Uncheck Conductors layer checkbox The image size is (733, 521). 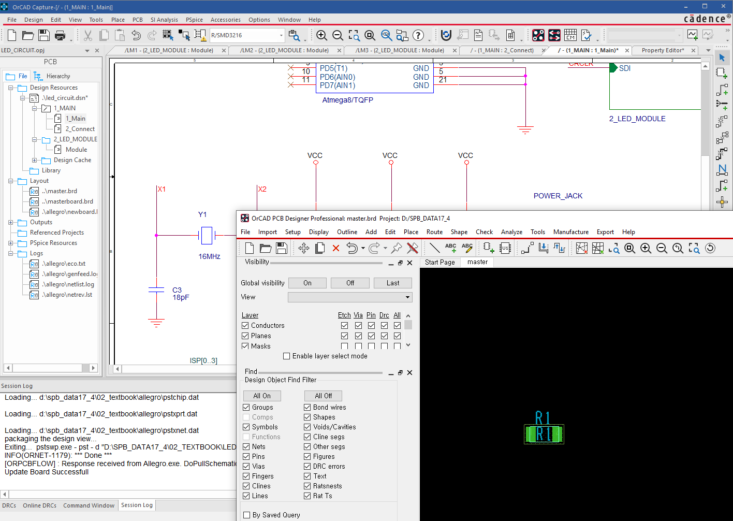(x=245, y=326)
